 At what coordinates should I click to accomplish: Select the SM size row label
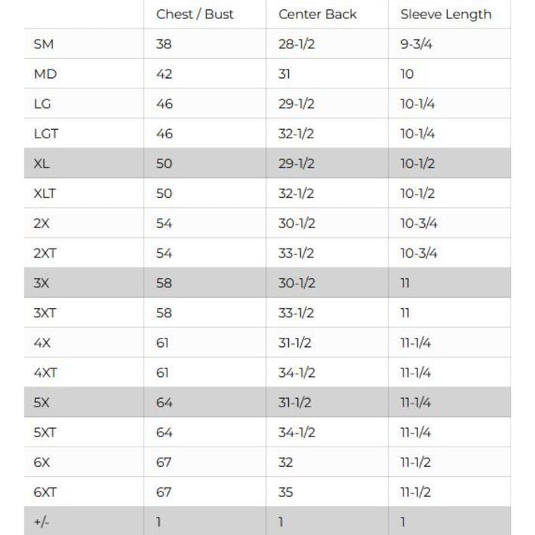click(x=44, y=44)
